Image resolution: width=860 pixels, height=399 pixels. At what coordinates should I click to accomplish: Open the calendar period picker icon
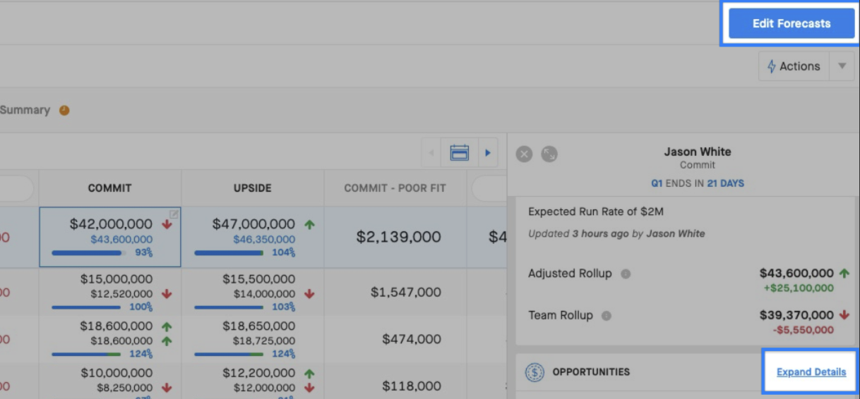[459, 152]
